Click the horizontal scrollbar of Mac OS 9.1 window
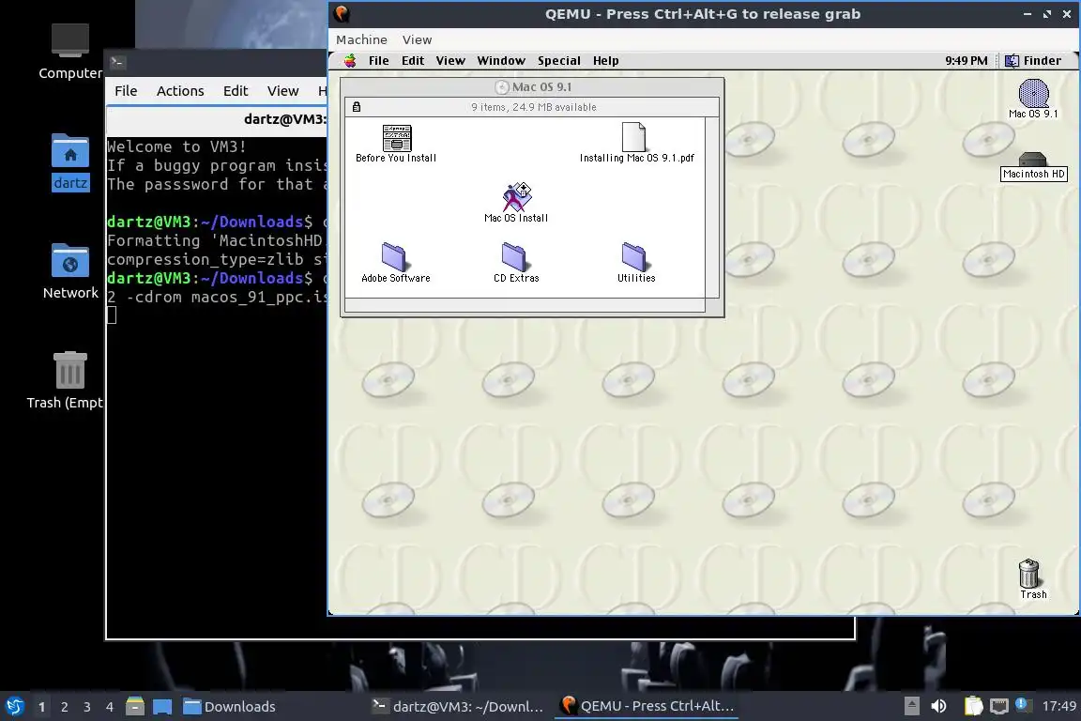 (525, 305)
